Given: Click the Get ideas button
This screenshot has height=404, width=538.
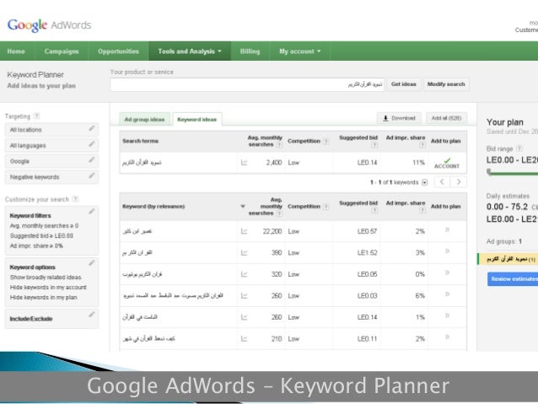Looking at the screenshot, I should click(403, 84).
